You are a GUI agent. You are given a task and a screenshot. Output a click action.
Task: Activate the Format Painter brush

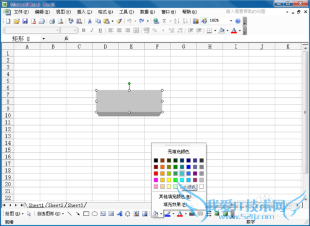coord(119,21)
